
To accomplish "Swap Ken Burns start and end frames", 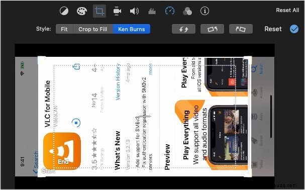I will (183, 29).
